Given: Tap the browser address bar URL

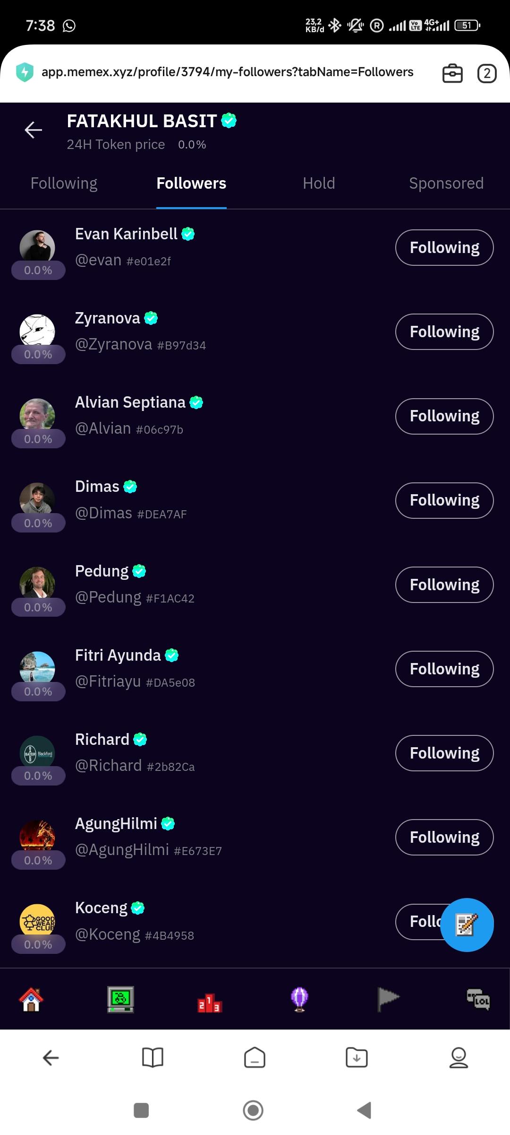Looking at the screenshot, I should pyautogui.click(x=227, y=72).
